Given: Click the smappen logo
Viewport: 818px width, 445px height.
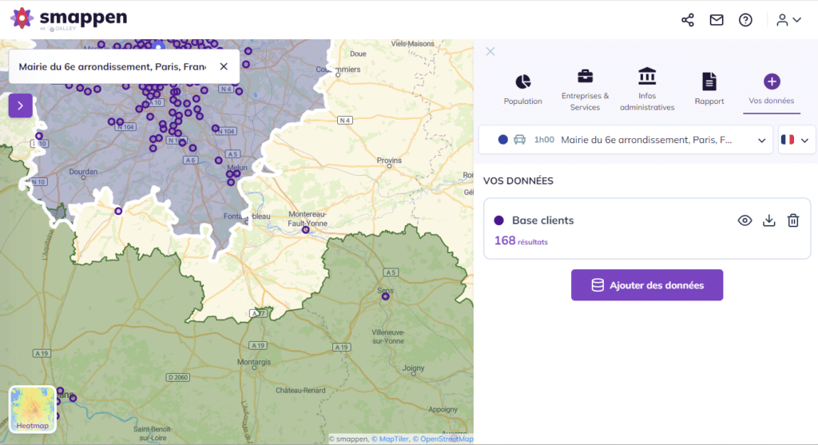Looking at the screenshot, I should pos(69,19).
